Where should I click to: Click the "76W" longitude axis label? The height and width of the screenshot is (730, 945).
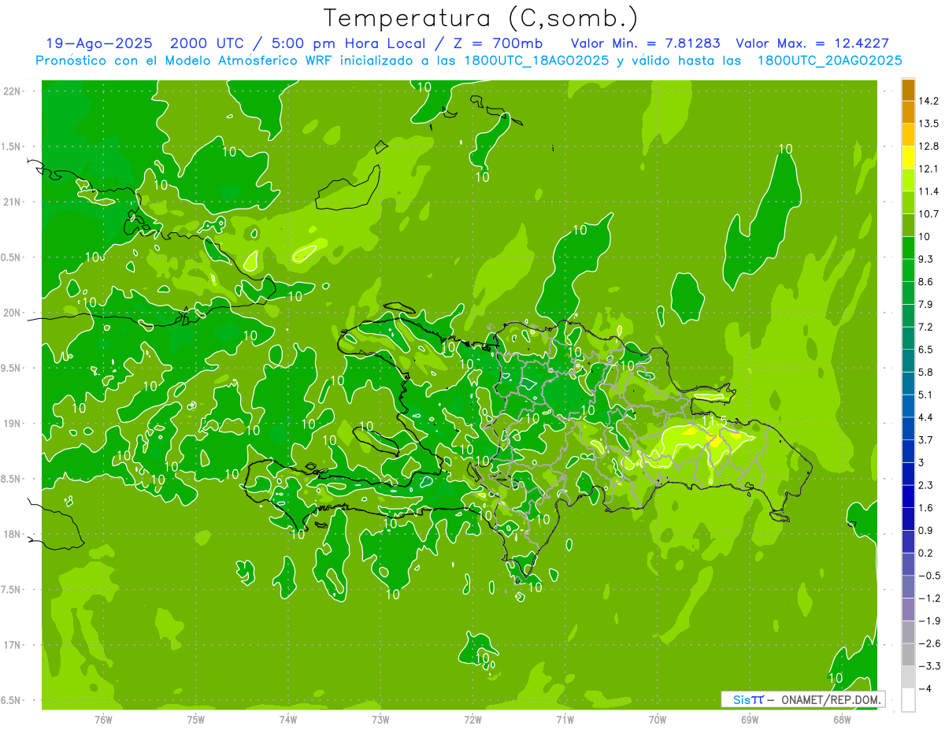pyautogui.click(x=103, y=719)
